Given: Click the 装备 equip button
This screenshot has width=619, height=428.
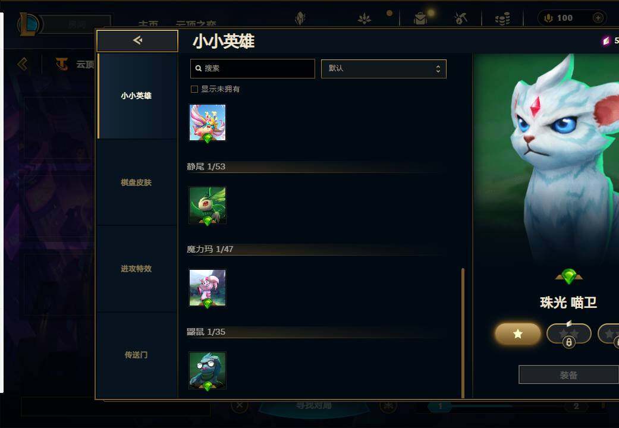Looking at the screenshot, I should point(568,374).
